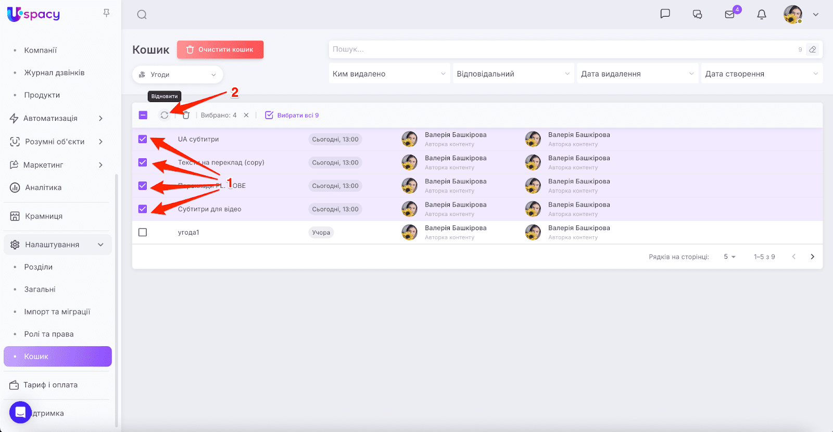
Task: Click the restore (Відновити) icon
Action: [165, 116]
